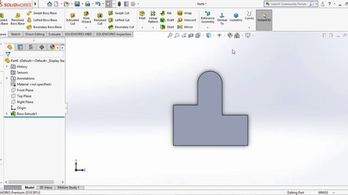Open the DimXpertManager crosshair tab
The height and width of the screenshot is (195, 348).
(41, 47)
